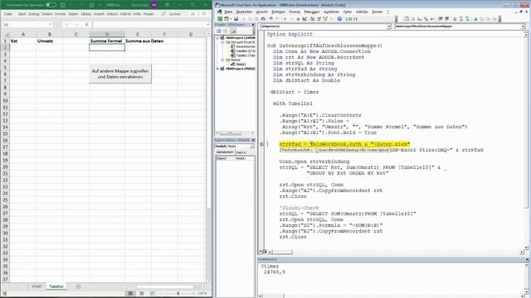Click the Find binoculars icon in VBA toolbar
Screen dimensions: 531x298
(264, 19)
